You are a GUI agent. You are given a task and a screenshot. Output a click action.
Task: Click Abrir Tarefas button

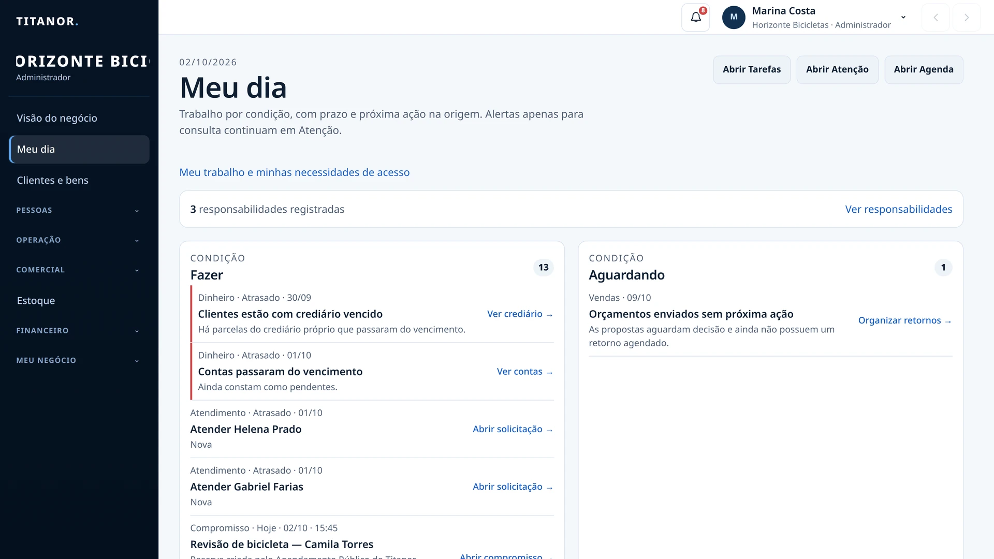[x=752, y=69]
